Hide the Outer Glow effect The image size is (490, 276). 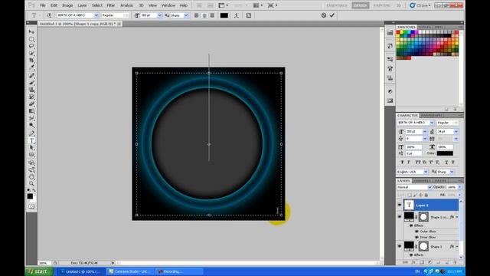point(416,232)
